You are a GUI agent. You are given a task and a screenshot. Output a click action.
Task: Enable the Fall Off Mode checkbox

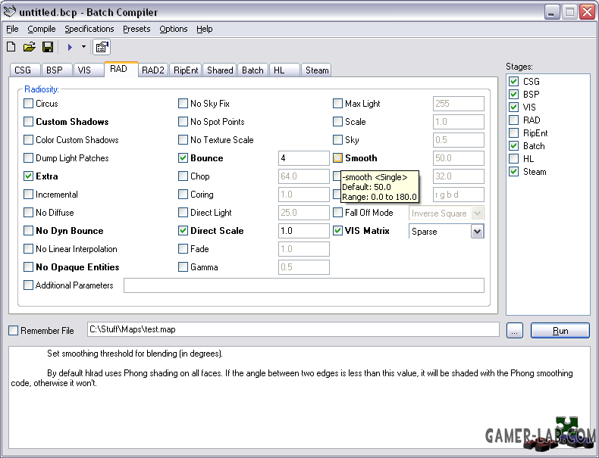tap(337, 213)
